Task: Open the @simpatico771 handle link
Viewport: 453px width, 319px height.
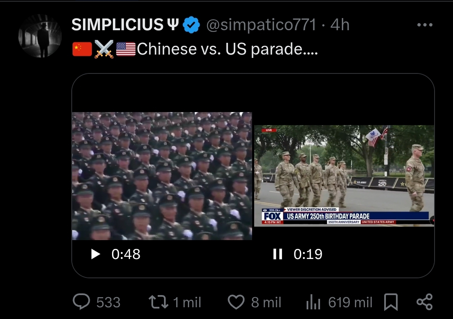Action: [x=261, y=25]
